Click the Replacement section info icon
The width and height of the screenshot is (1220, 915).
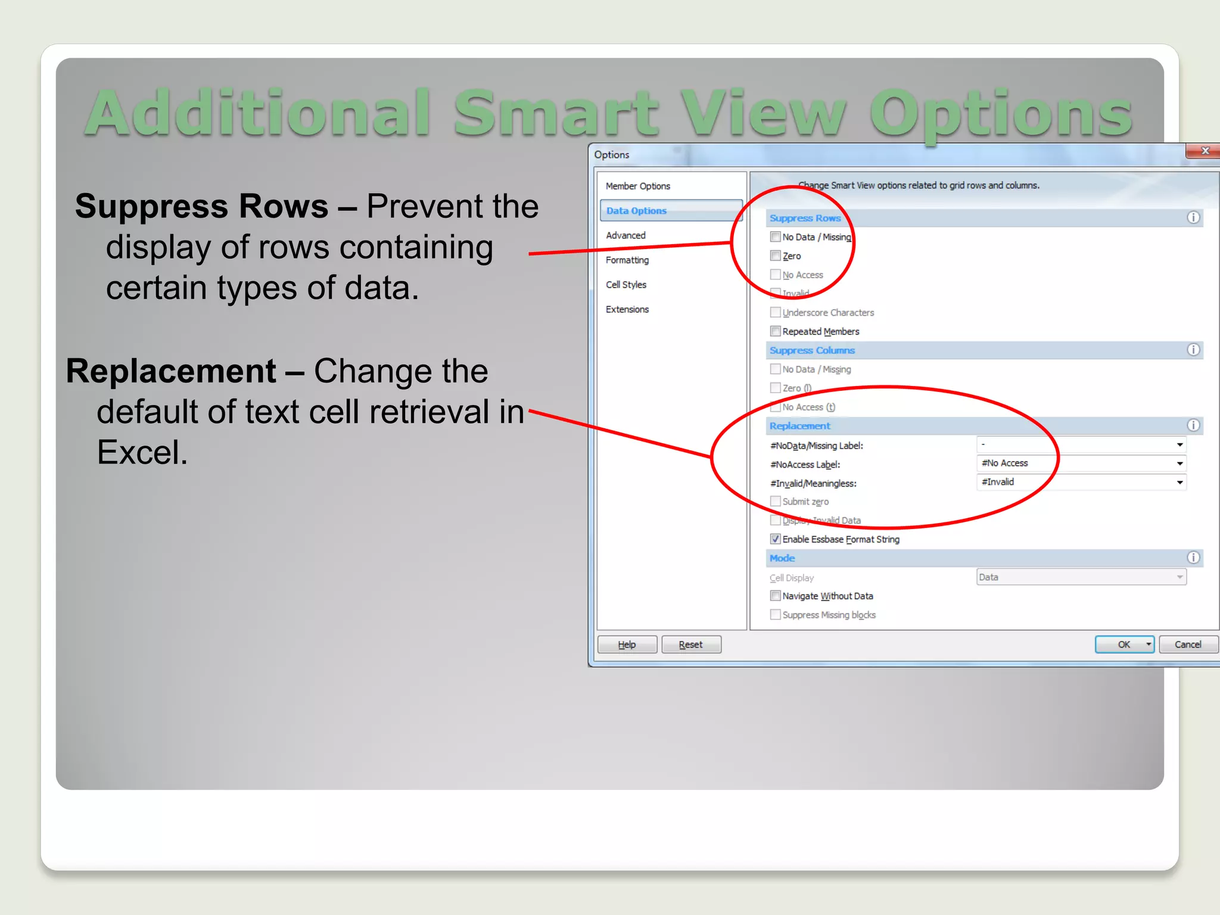[x=1193, y=425]
